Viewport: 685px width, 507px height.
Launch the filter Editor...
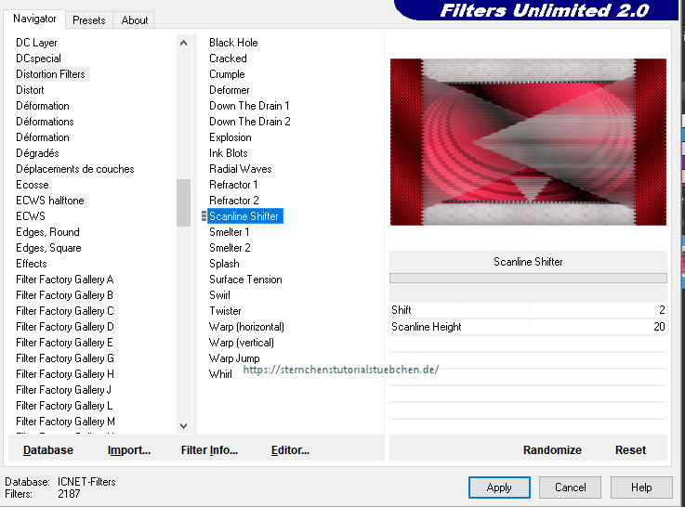(x=290, y=450)
